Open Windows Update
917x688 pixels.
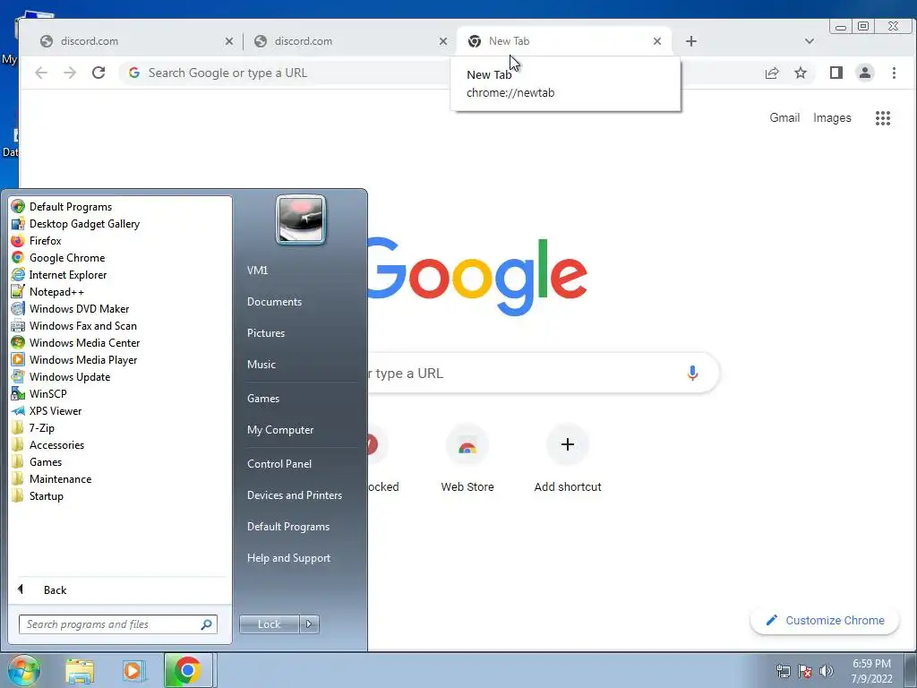(120, 377)
